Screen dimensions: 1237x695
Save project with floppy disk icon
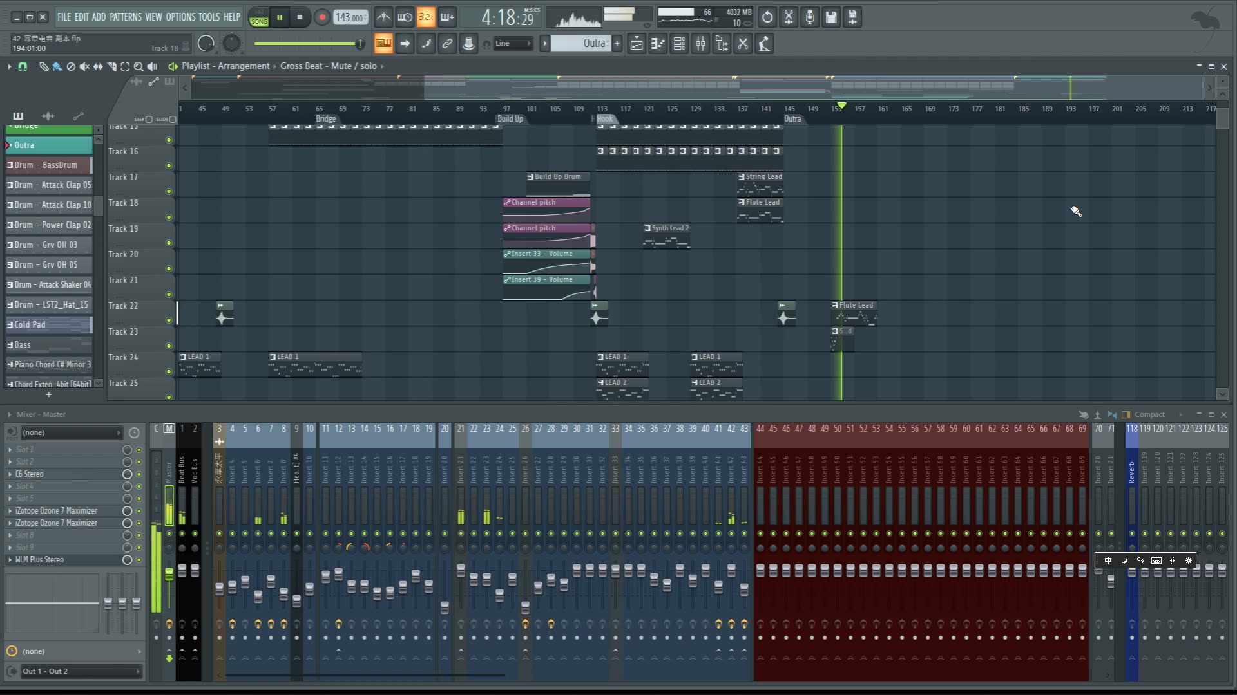point(831,17)
